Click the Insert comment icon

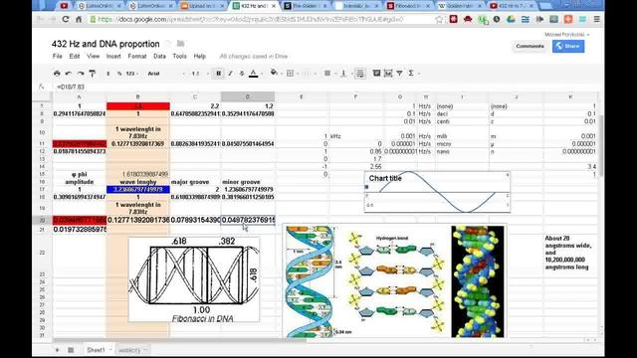[376, 73]
